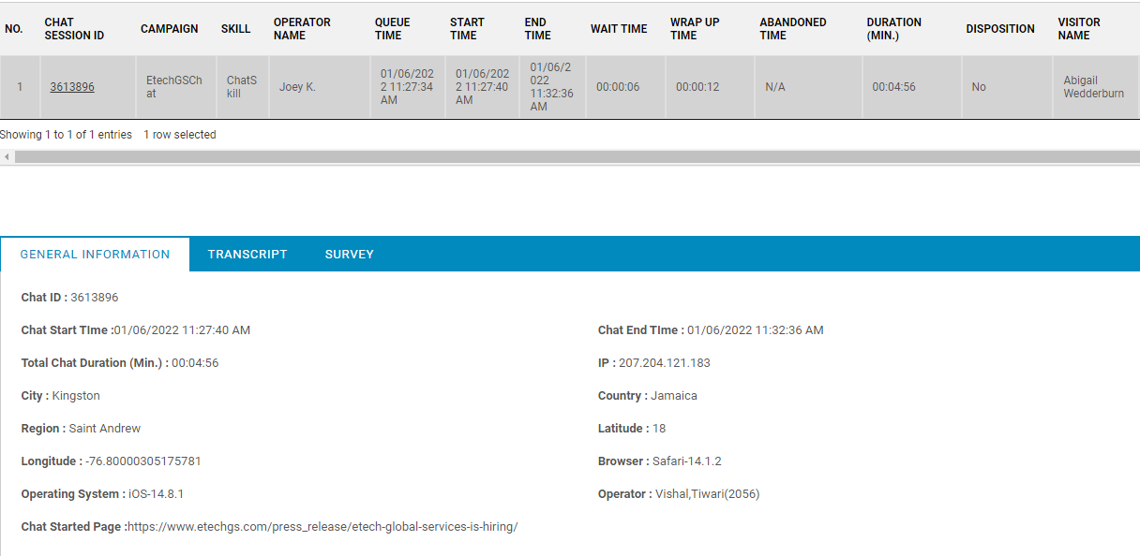Viewport: 1140px width, 556px height.
Task: Sort by the Skill column header
Action: pyautogui.click(x=235, y=29)
